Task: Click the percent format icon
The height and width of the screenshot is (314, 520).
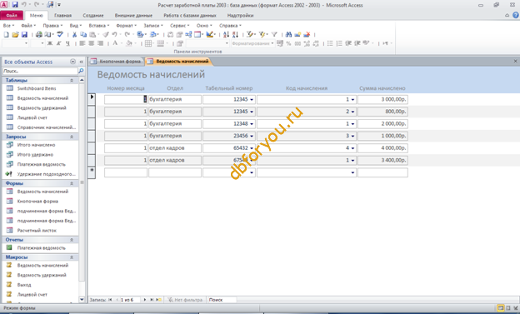Action: tap(288, 43)
